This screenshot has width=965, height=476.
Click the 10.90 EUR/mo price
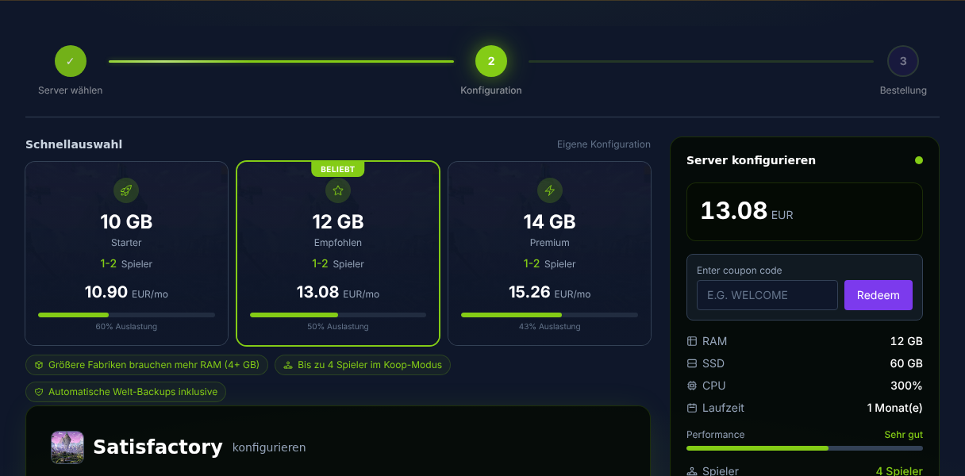click(126, 293)
